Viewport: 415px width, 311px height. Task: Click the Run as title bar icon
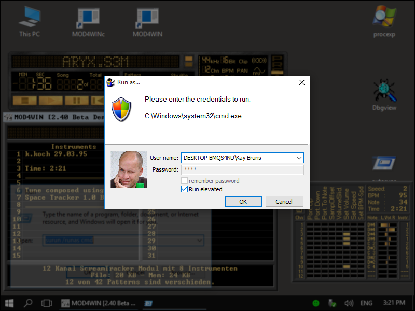pyautogui.click(x=110, y=82)
